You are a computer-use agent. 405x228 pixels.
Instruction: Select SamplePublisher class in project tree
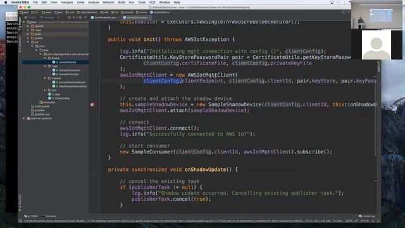pos(66,74)
